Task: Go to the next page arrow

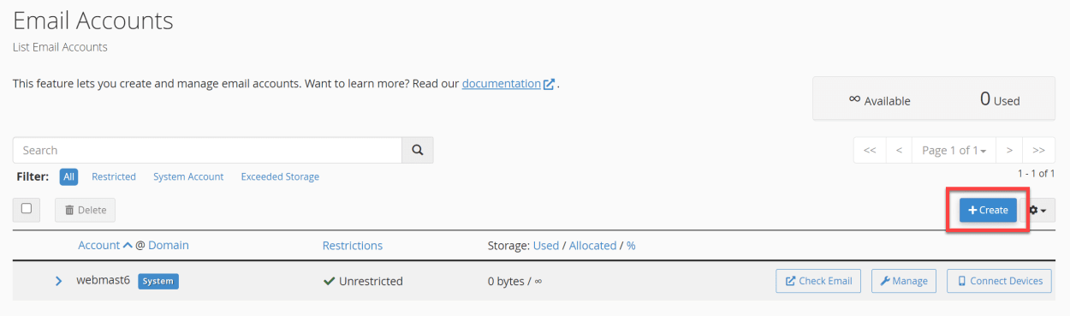Action: (1010, 150)
